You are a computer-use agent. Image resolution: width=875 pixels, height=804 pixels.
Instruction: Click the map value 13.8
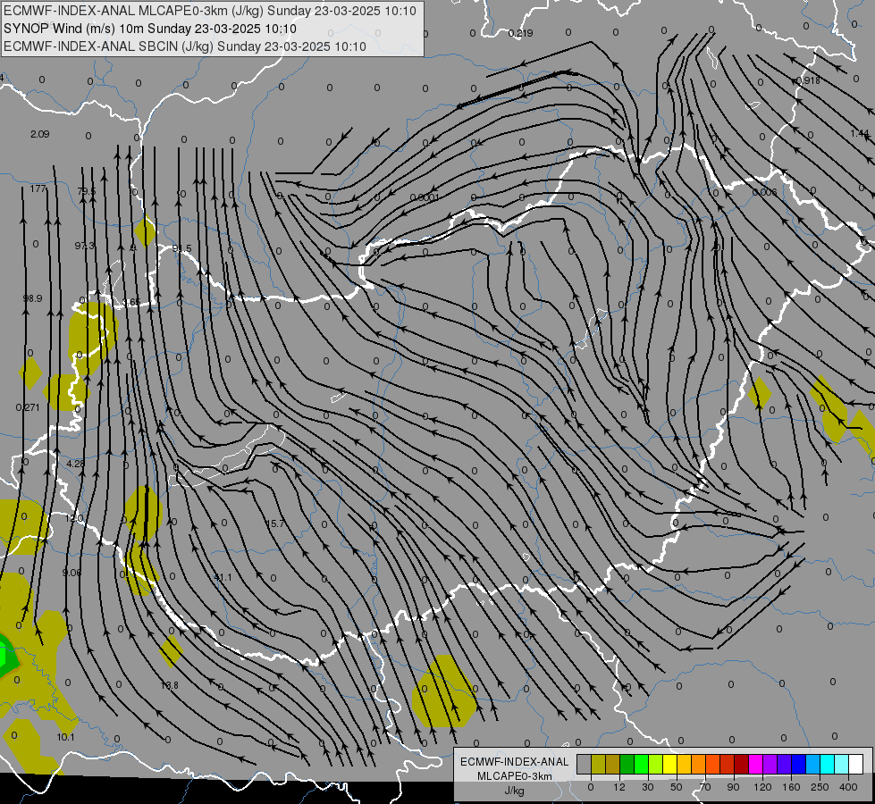tap(169, 686)
